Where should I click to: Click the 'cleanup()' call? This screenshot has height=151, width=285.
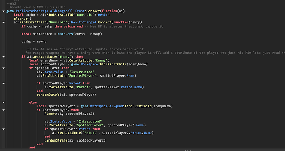point(23,19)
